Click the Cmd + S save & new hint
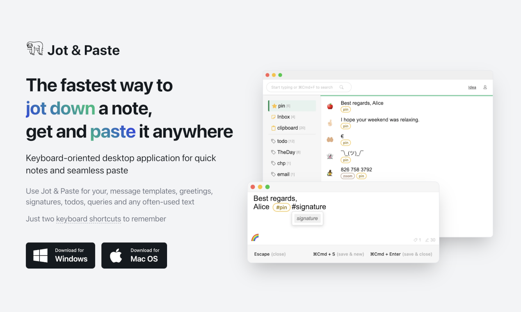This screenshot has height=312, width=521. click(338, 254)
